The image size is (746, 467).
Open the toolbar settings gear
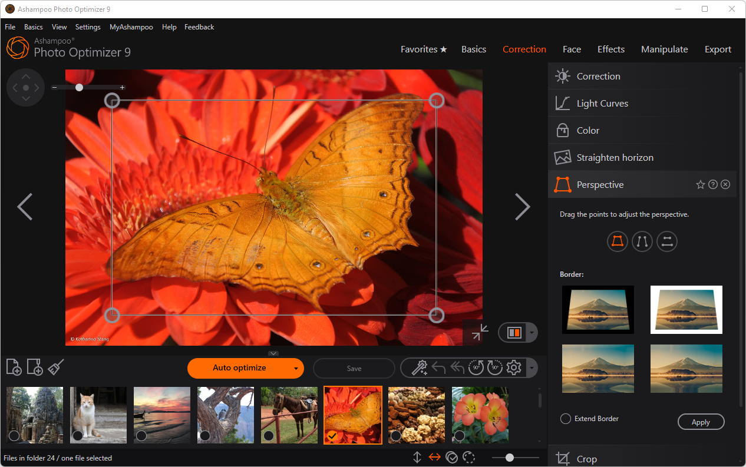coord(513,367)
